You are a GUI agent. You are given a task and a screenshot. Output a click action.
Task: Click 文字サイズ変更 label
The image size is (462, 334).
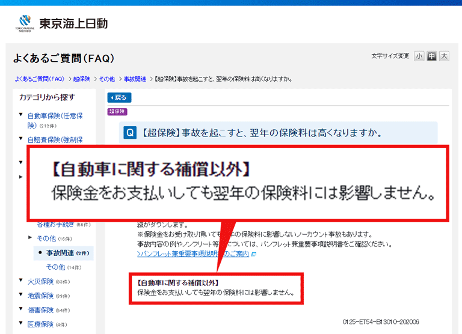390,56
